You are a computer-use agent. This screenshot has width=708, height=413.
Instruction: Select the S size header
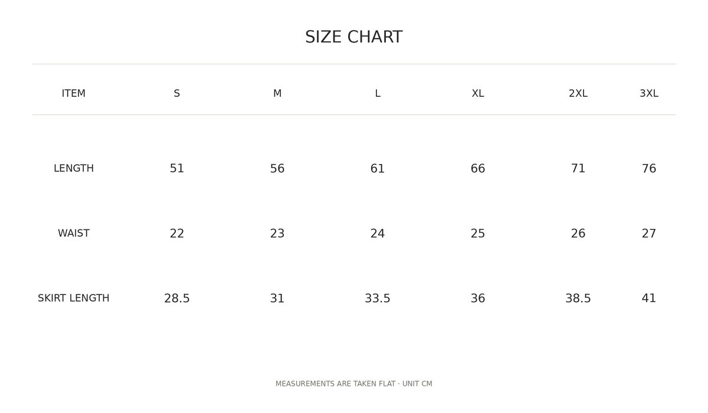point(177,93)
